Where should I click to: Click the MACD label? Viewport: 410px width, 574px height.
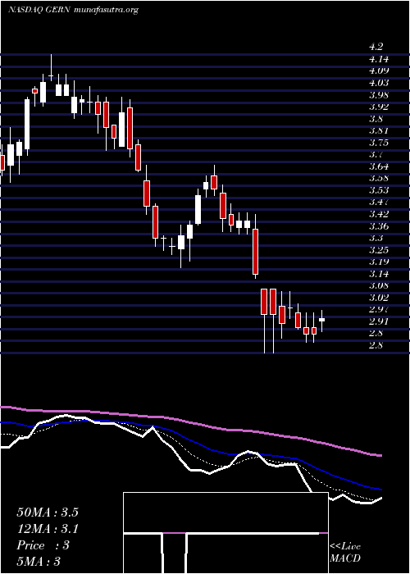pos(345,558)
